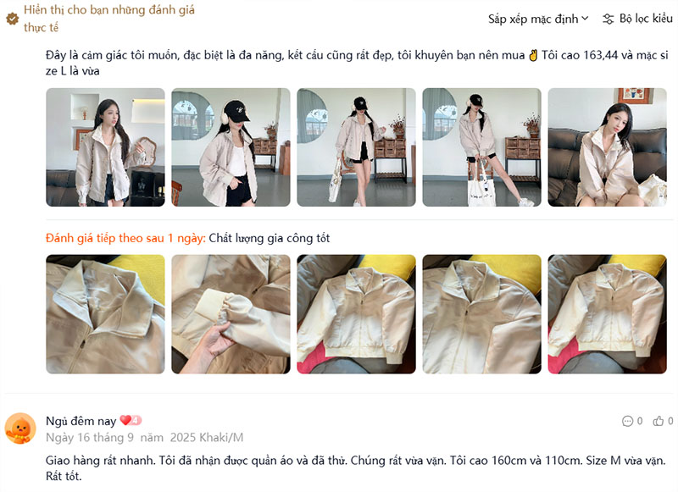
Task: Click the verified reviews badge icon
Action: point(12,19)
